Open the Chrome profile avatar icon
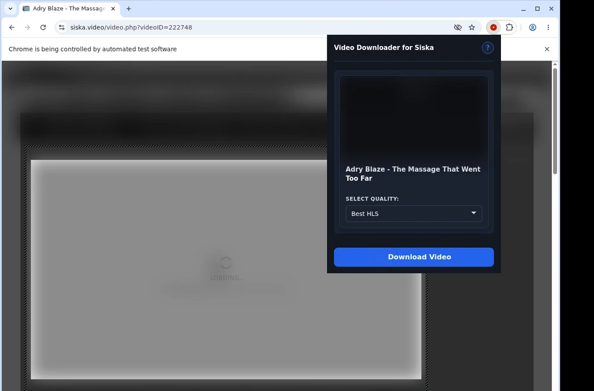 click(x=533, y=28)
